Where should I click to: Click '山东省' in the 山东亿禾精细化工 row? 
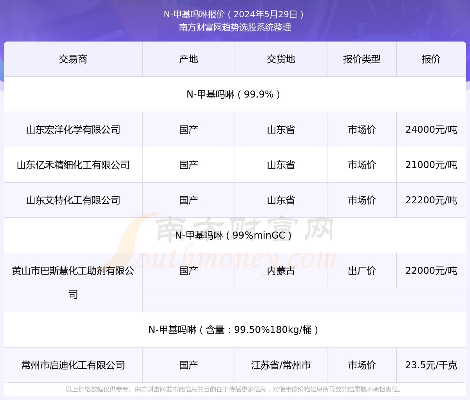pyautogui.click(x=281, y=165)
